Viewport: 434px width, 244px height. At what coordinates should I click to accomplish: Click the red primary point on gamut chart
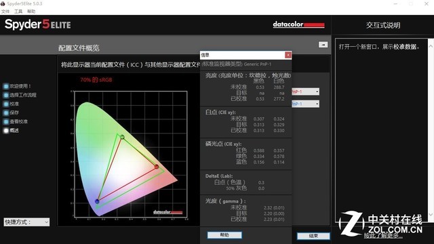[x=157, y=167]
